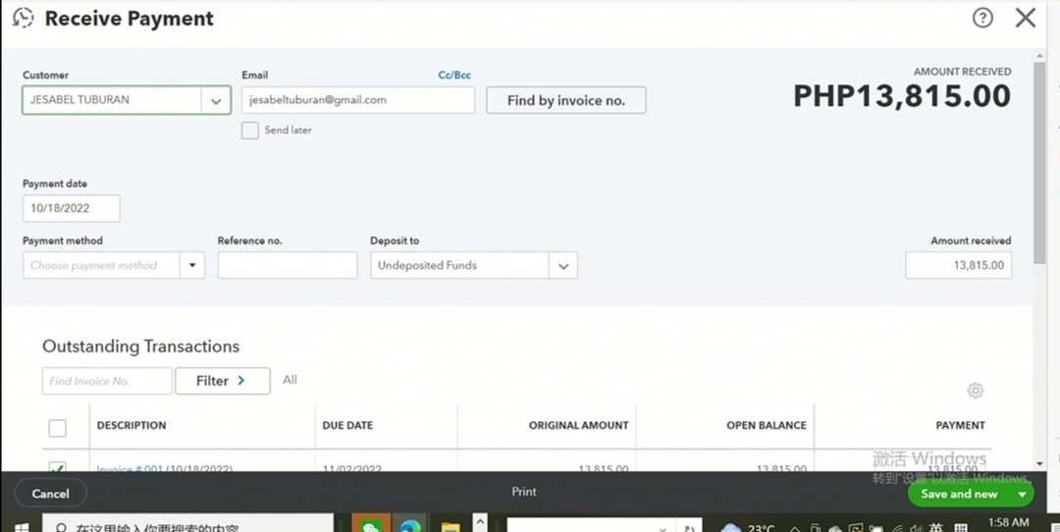Image resolution: width=1060 pixels, height=532 pixels.
Task: Open recent payments history clock icon
Action: pyautogui.click(x=23, y=18)
